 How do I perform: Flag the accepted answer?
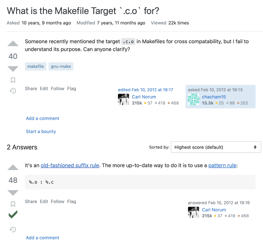pos(72,202)
